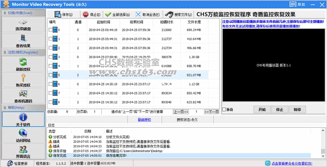The height and width of the screenshot is (167, 327).
Task: Sort by the 文件长度 (file size) column header
Action: (x=194, y=22)
